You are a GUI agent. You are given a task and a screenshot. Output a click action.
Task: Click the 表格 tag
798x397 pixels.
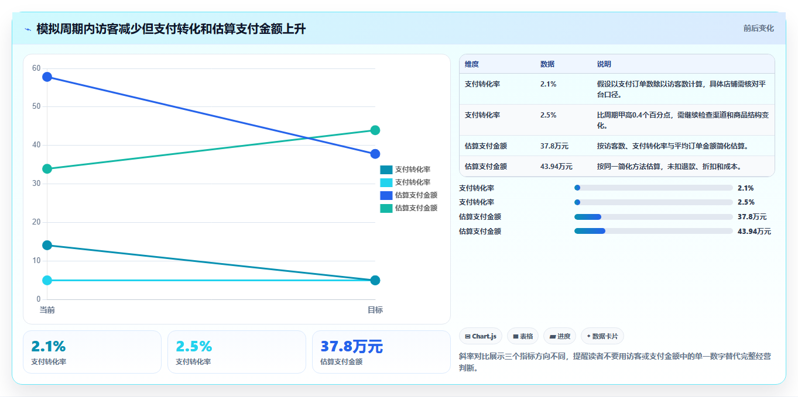[x=523, y=336]
